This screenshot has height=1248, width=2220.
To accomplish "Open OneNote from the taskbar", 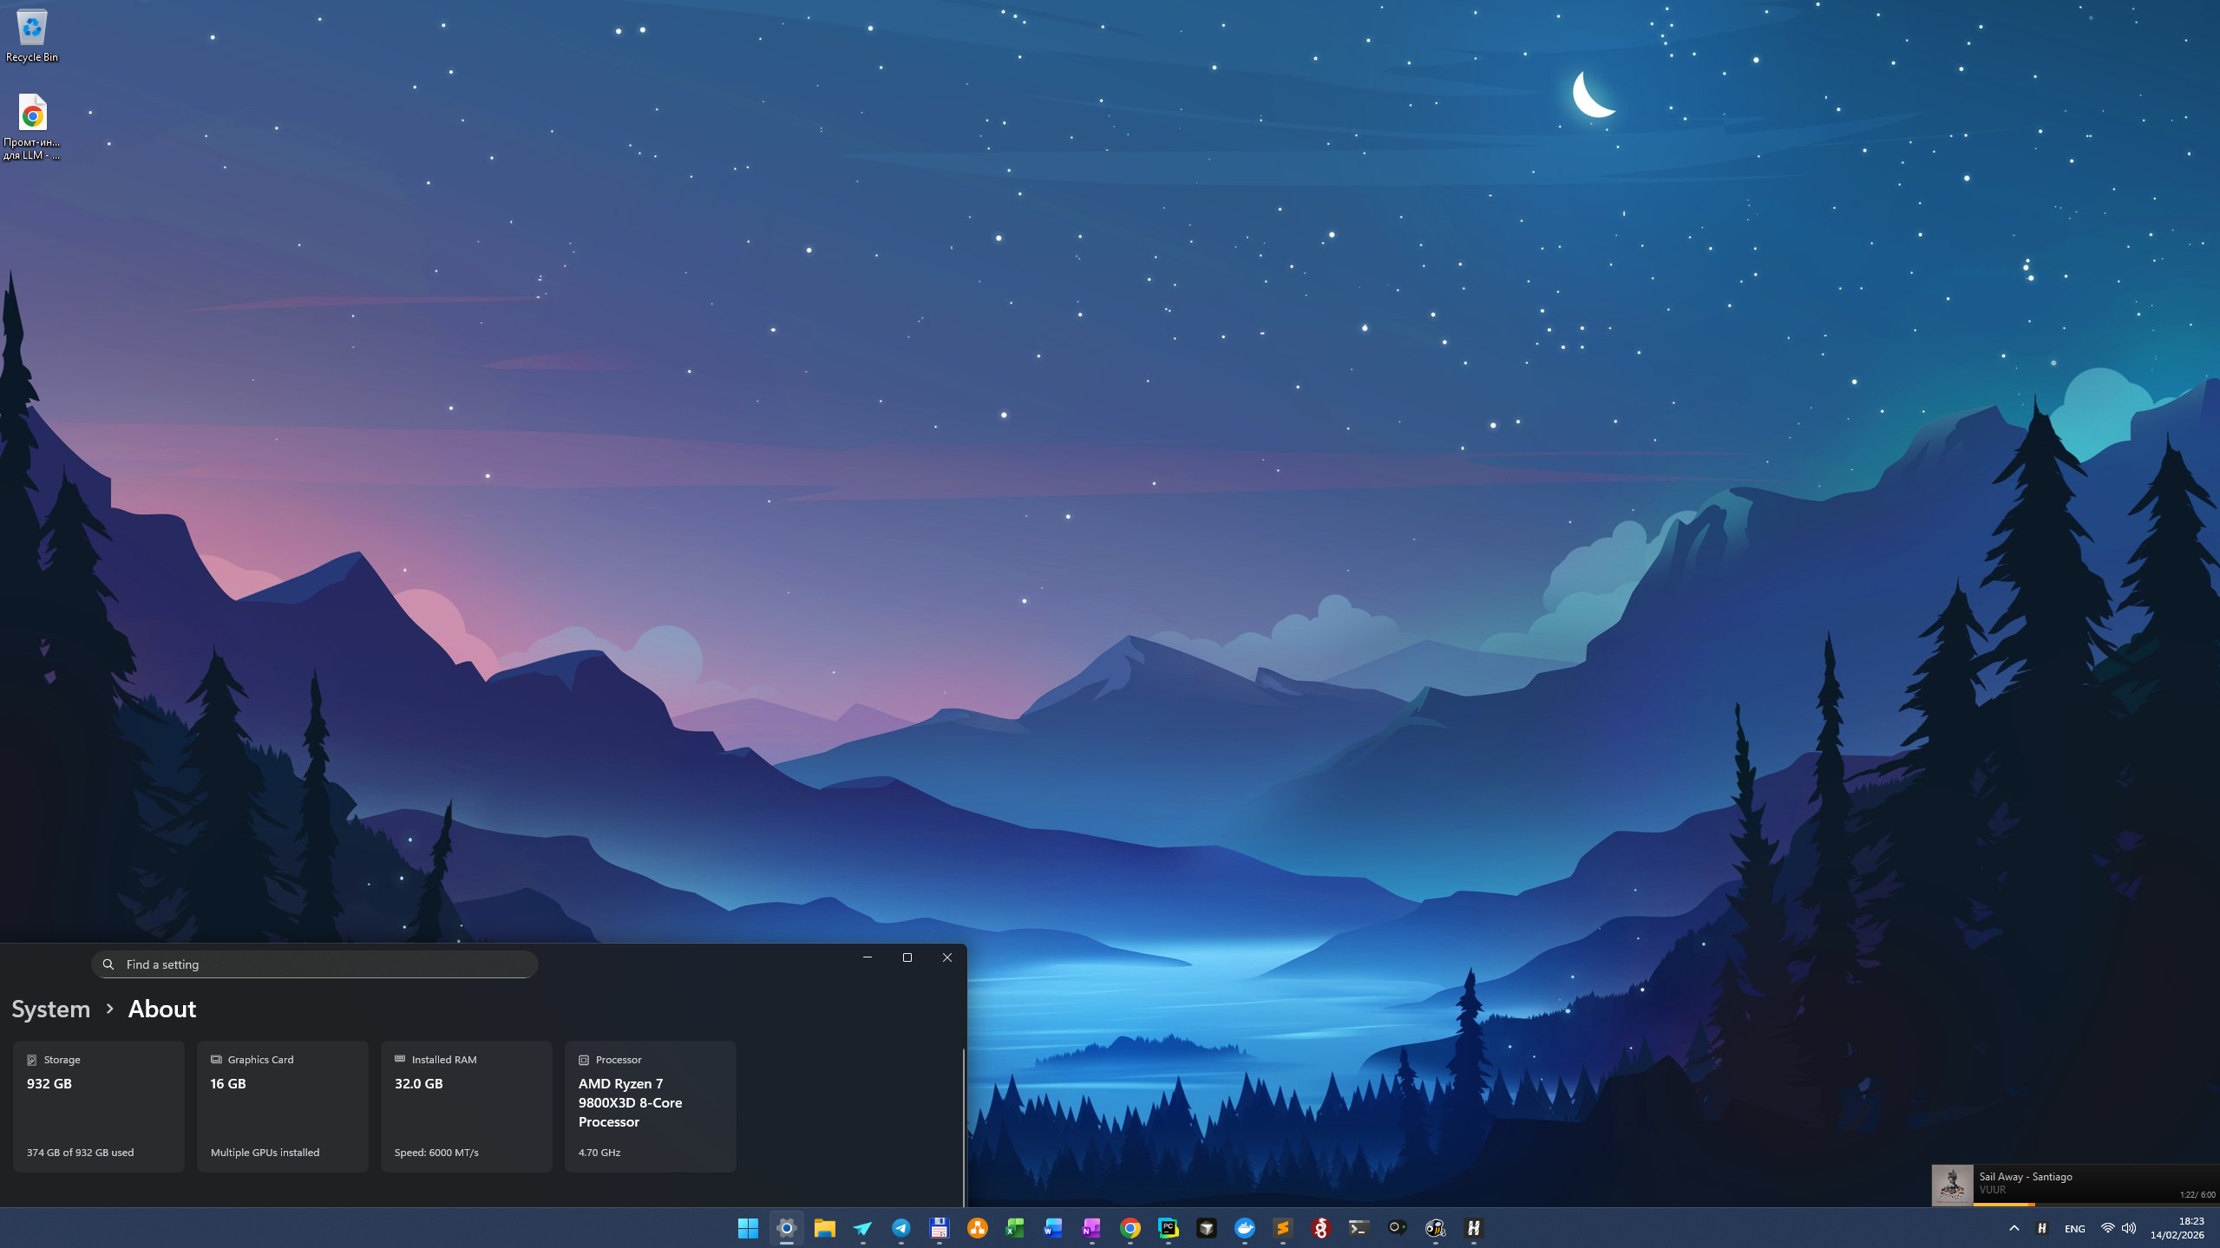I will coord(1091,1228).
